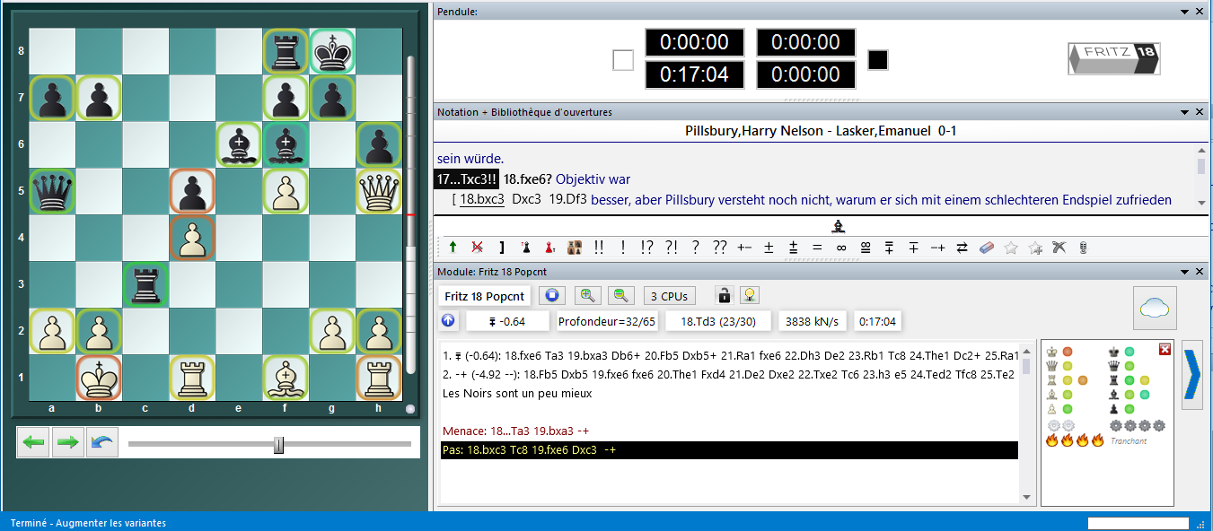Click the engine output scroll down arrow
The image size is (1213, 531).
coord(1026,496)
